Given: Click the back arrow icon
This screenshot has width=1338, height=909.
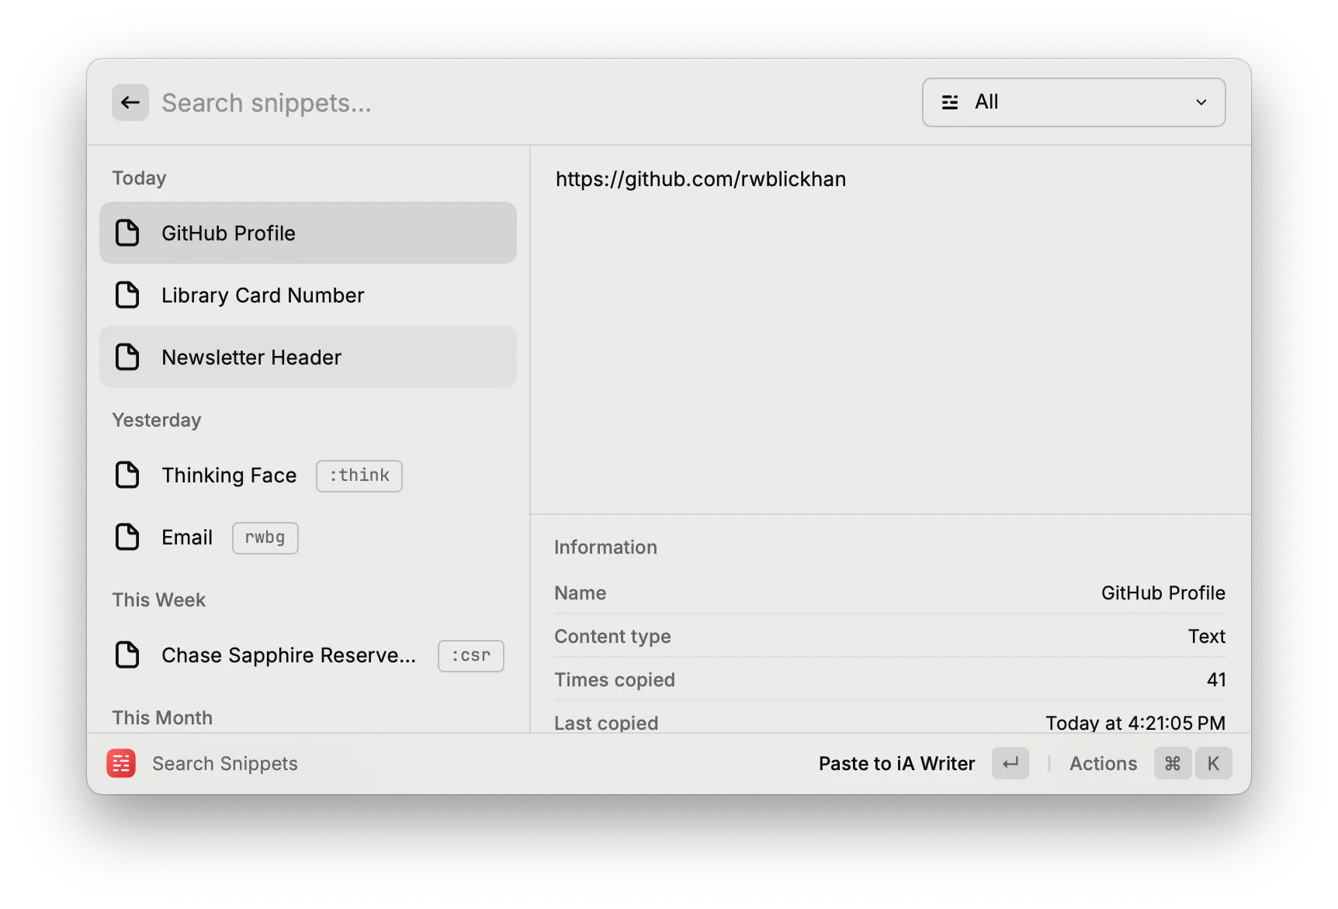Looking at the screenshot, I should (x=130, y=102).
